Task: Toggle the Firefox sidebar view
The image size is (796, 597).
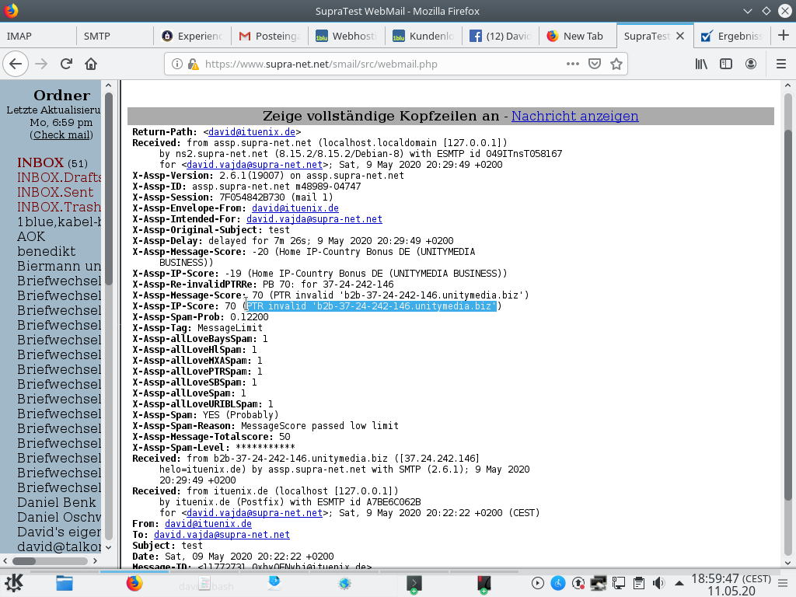Action: (x=726, y=64)
